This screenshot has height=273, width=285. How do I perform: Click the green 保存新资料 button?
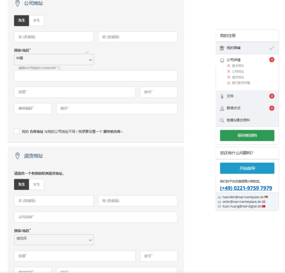247,135
